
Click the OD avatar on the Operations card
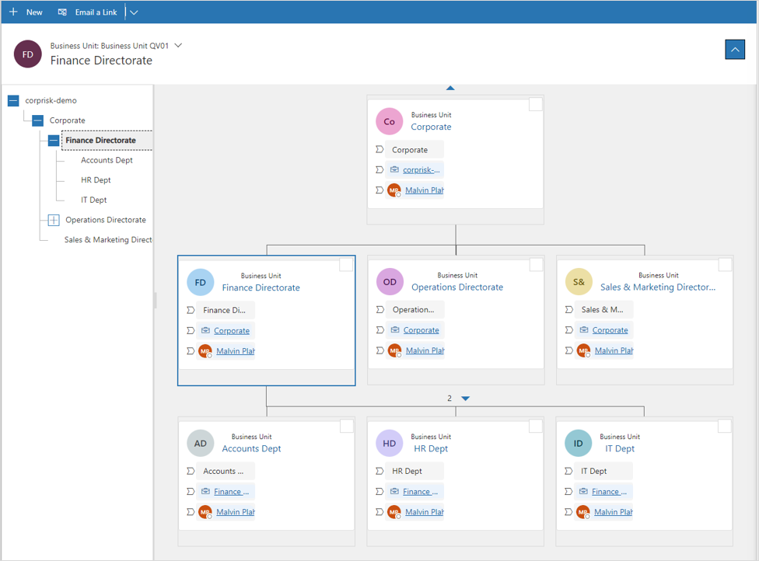tap(390, 282)
